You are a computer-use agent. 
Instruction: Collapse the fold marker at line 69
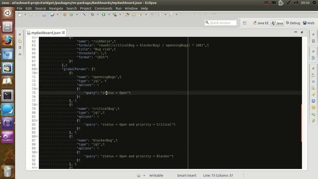tap(37, 69)
